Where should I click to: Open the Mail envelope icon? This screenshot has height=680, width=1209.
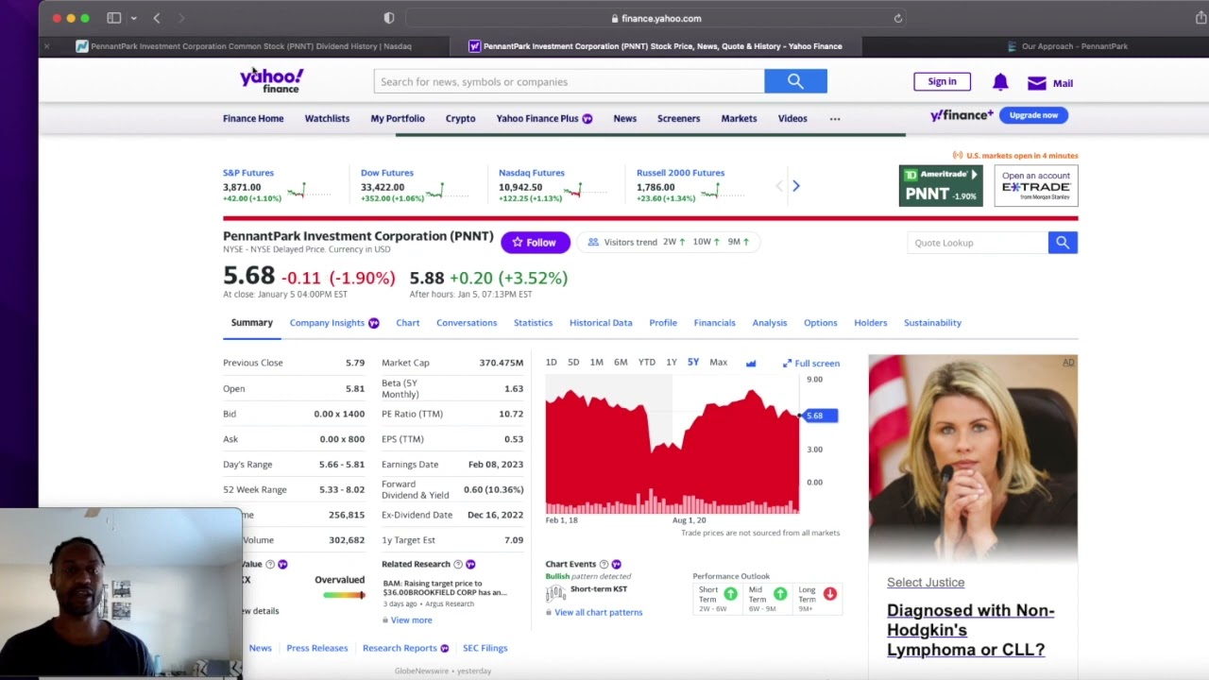tap(1037, 83)
